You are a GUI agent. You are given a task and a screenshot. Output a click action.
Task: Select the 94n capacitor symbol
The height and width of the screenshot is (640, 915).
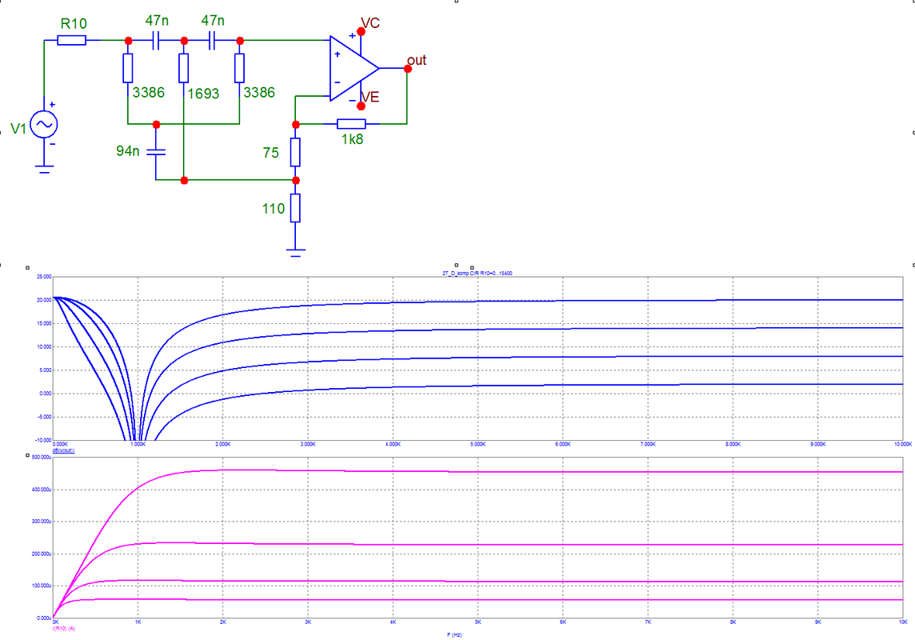156,152
